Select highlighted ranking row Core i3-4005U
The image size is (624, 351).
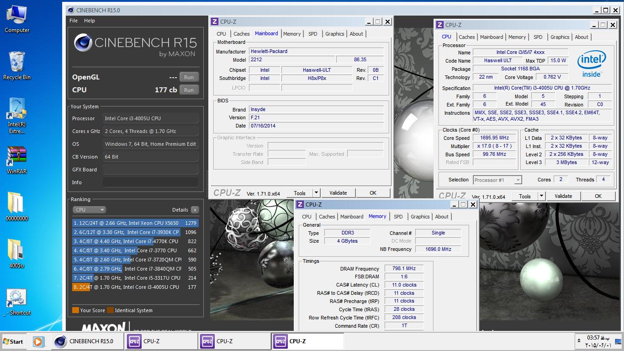[135, 287]
